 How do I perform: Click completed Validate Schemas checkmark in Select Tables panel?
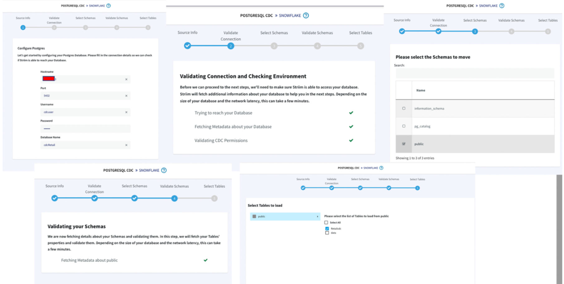[x=389, y=188]
